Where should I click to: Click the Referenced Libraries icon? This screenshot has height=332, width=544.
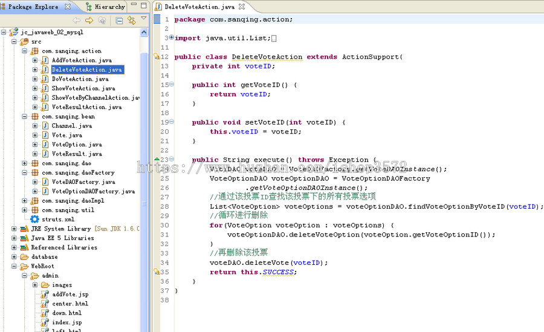24,247
